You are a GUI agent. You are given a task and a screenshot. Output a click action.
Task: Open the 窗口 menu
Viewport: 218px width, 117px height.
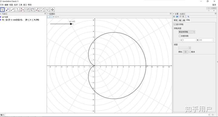[x=25, y=5]
